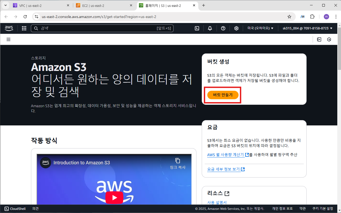The height and width of the screenshot is (213, 341).
Task: Open the settings gear in AWS header
Action: (236, 28)
